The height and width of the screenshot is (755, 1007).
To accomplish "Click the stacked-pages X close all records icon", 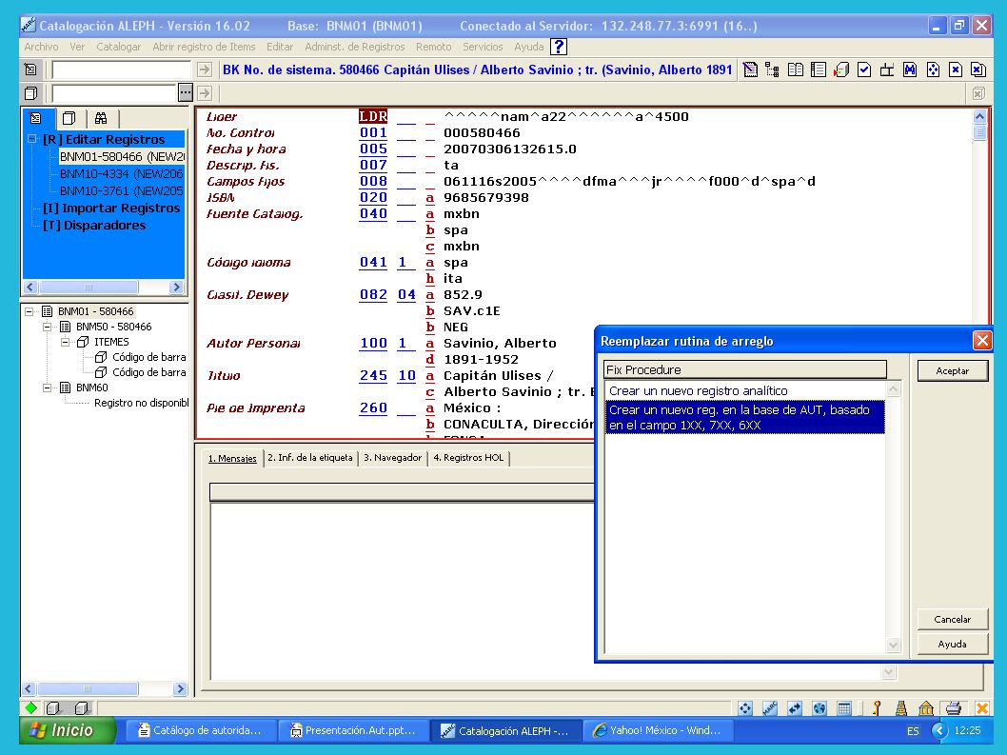I will pos(978,70).
